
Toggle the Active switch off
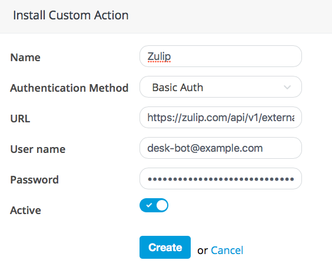click(154, 205)
